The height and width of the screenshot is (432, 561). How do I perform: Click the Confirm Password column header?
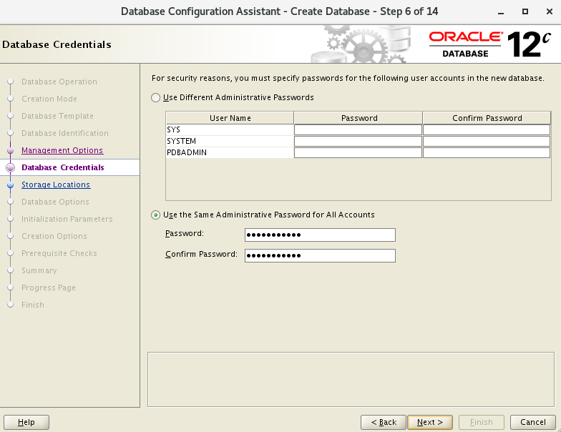(x=487, y=118)
